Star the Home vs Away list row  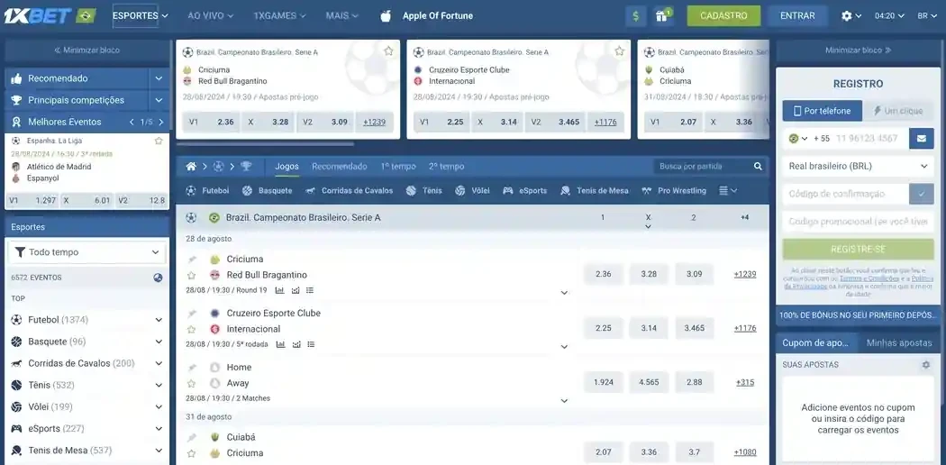point(191,383)
